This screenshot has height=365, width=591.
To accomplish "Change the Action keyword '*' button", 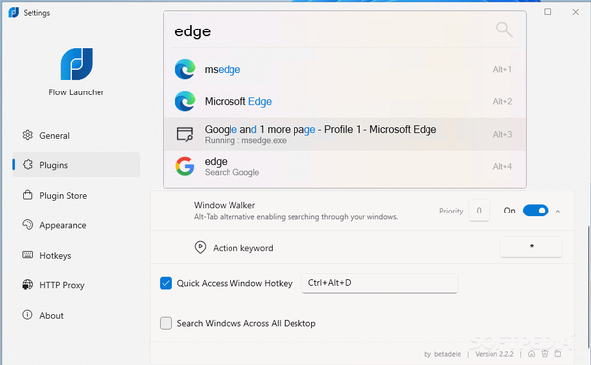I will 532,247.
